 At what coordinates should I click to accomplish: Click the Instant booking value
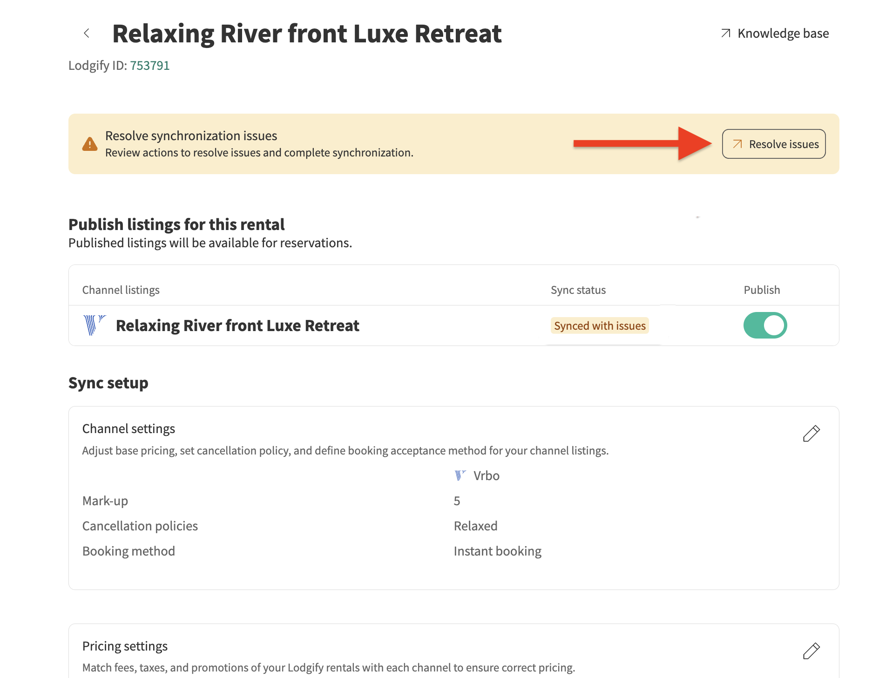[497, 551]
